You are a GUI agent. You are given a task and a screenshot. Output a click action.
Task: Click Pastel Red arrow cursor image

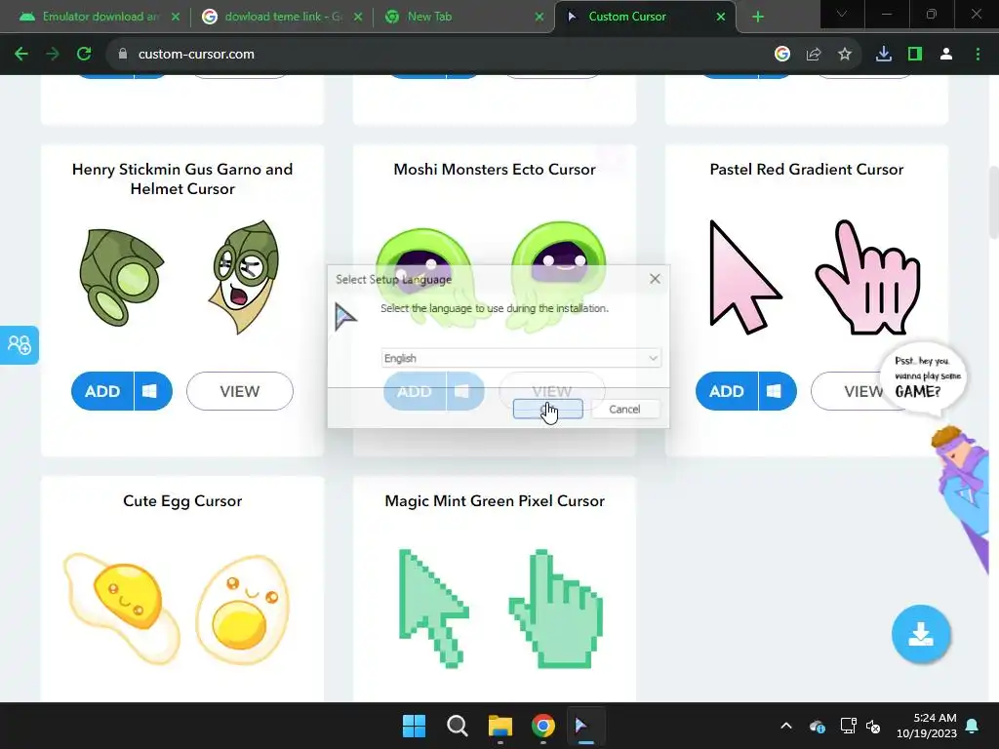744,277
